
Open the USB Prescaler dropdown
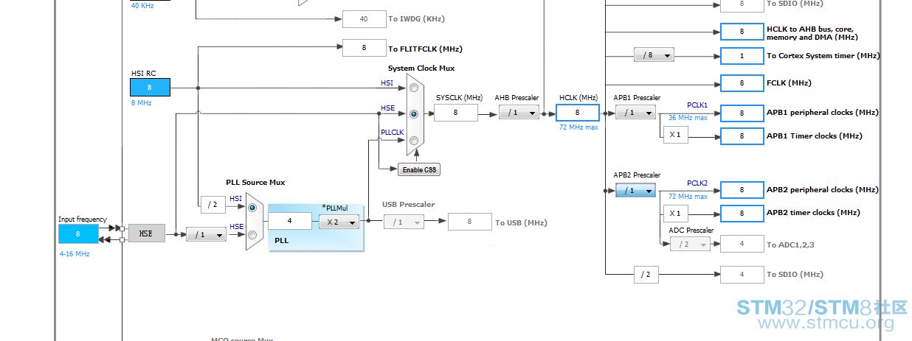(x=404, y=222)
